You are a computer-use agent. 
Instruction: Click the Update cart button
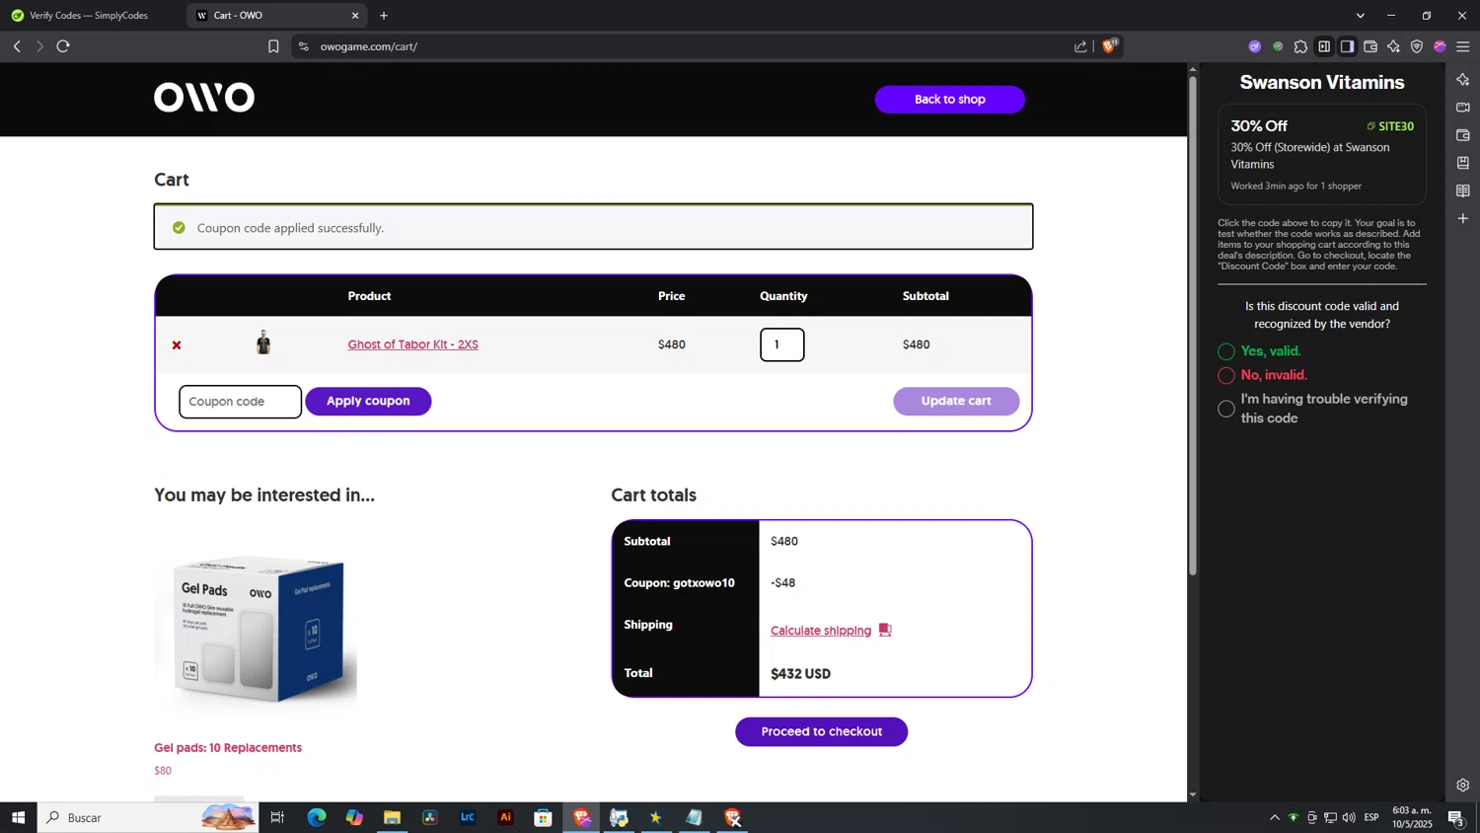tap(956, 401)
